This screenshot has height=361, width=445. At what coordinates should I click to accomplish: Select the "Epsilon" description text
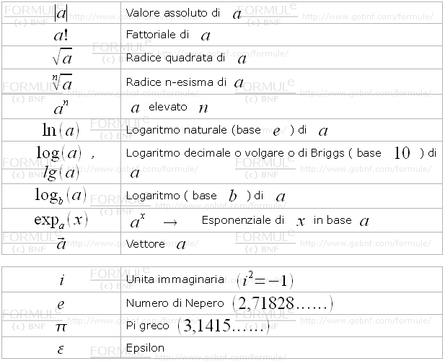(145, 348)
